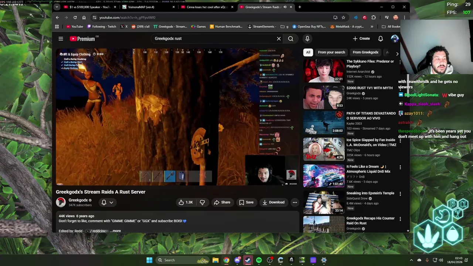
Task: Dislike the video with thumbs down
Action: click(x=202, y=202)
